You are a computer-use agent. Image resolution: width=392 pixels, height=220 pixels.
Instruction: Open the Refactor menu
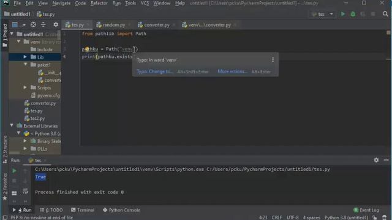99,3
